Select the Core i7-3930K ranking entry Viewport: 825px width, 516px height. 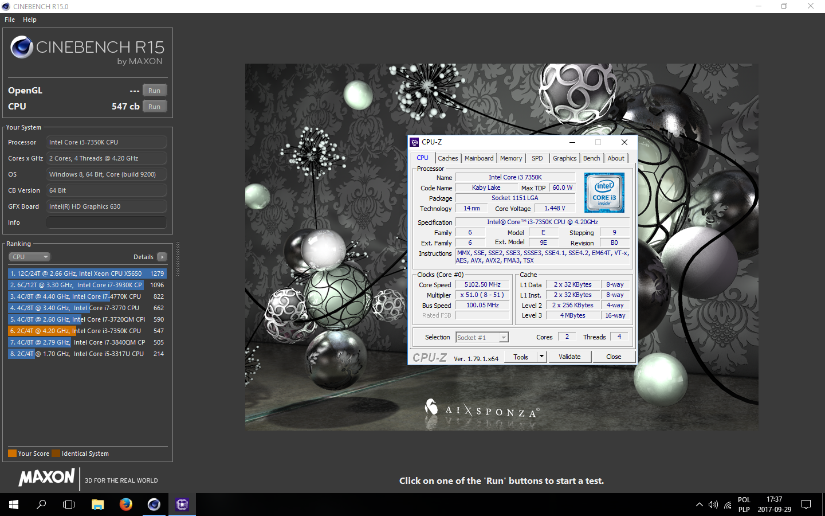click(87, 285)
